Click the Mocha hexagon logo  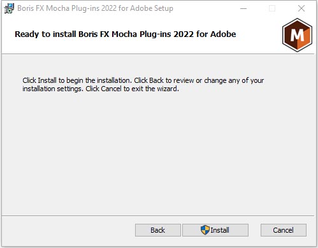[297, 35]
